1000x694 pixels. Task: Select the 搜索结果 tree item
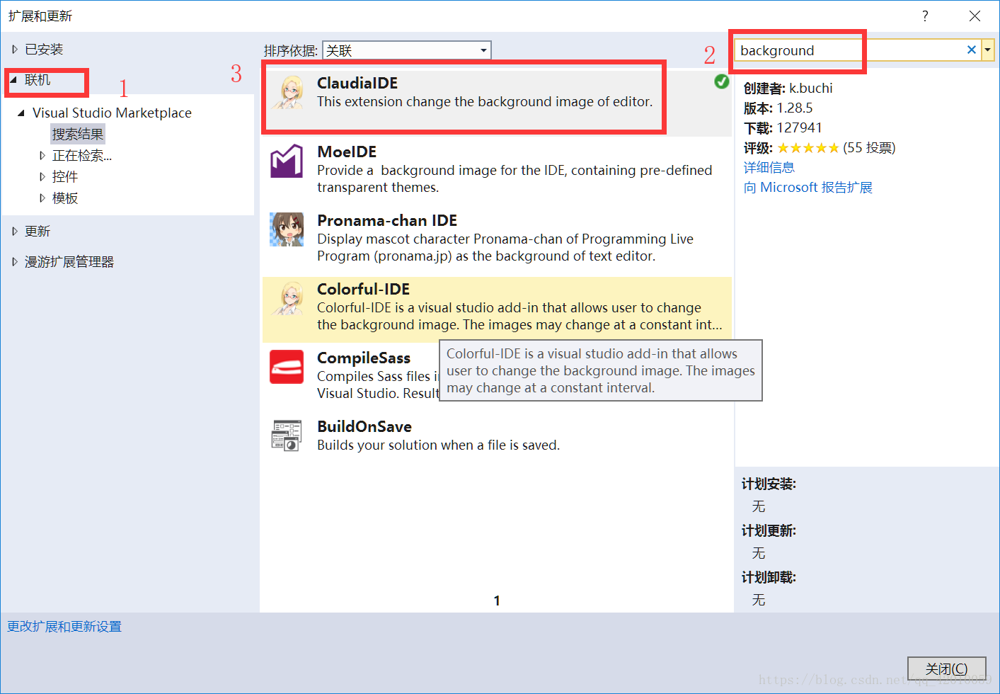78,134
